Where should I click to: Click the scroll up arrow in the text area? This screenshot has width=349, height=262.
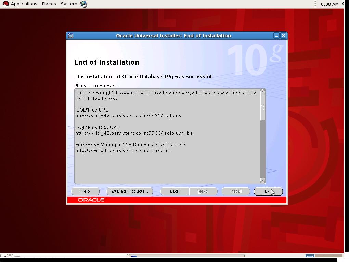point(263,92)
